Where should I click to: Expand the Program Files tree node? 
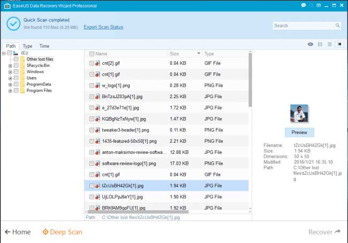coord(10,91)
